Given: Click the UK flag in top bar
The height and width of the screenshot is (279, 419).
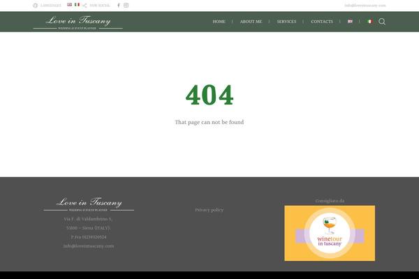Looking at the screenshot, I should pos(69,5).
